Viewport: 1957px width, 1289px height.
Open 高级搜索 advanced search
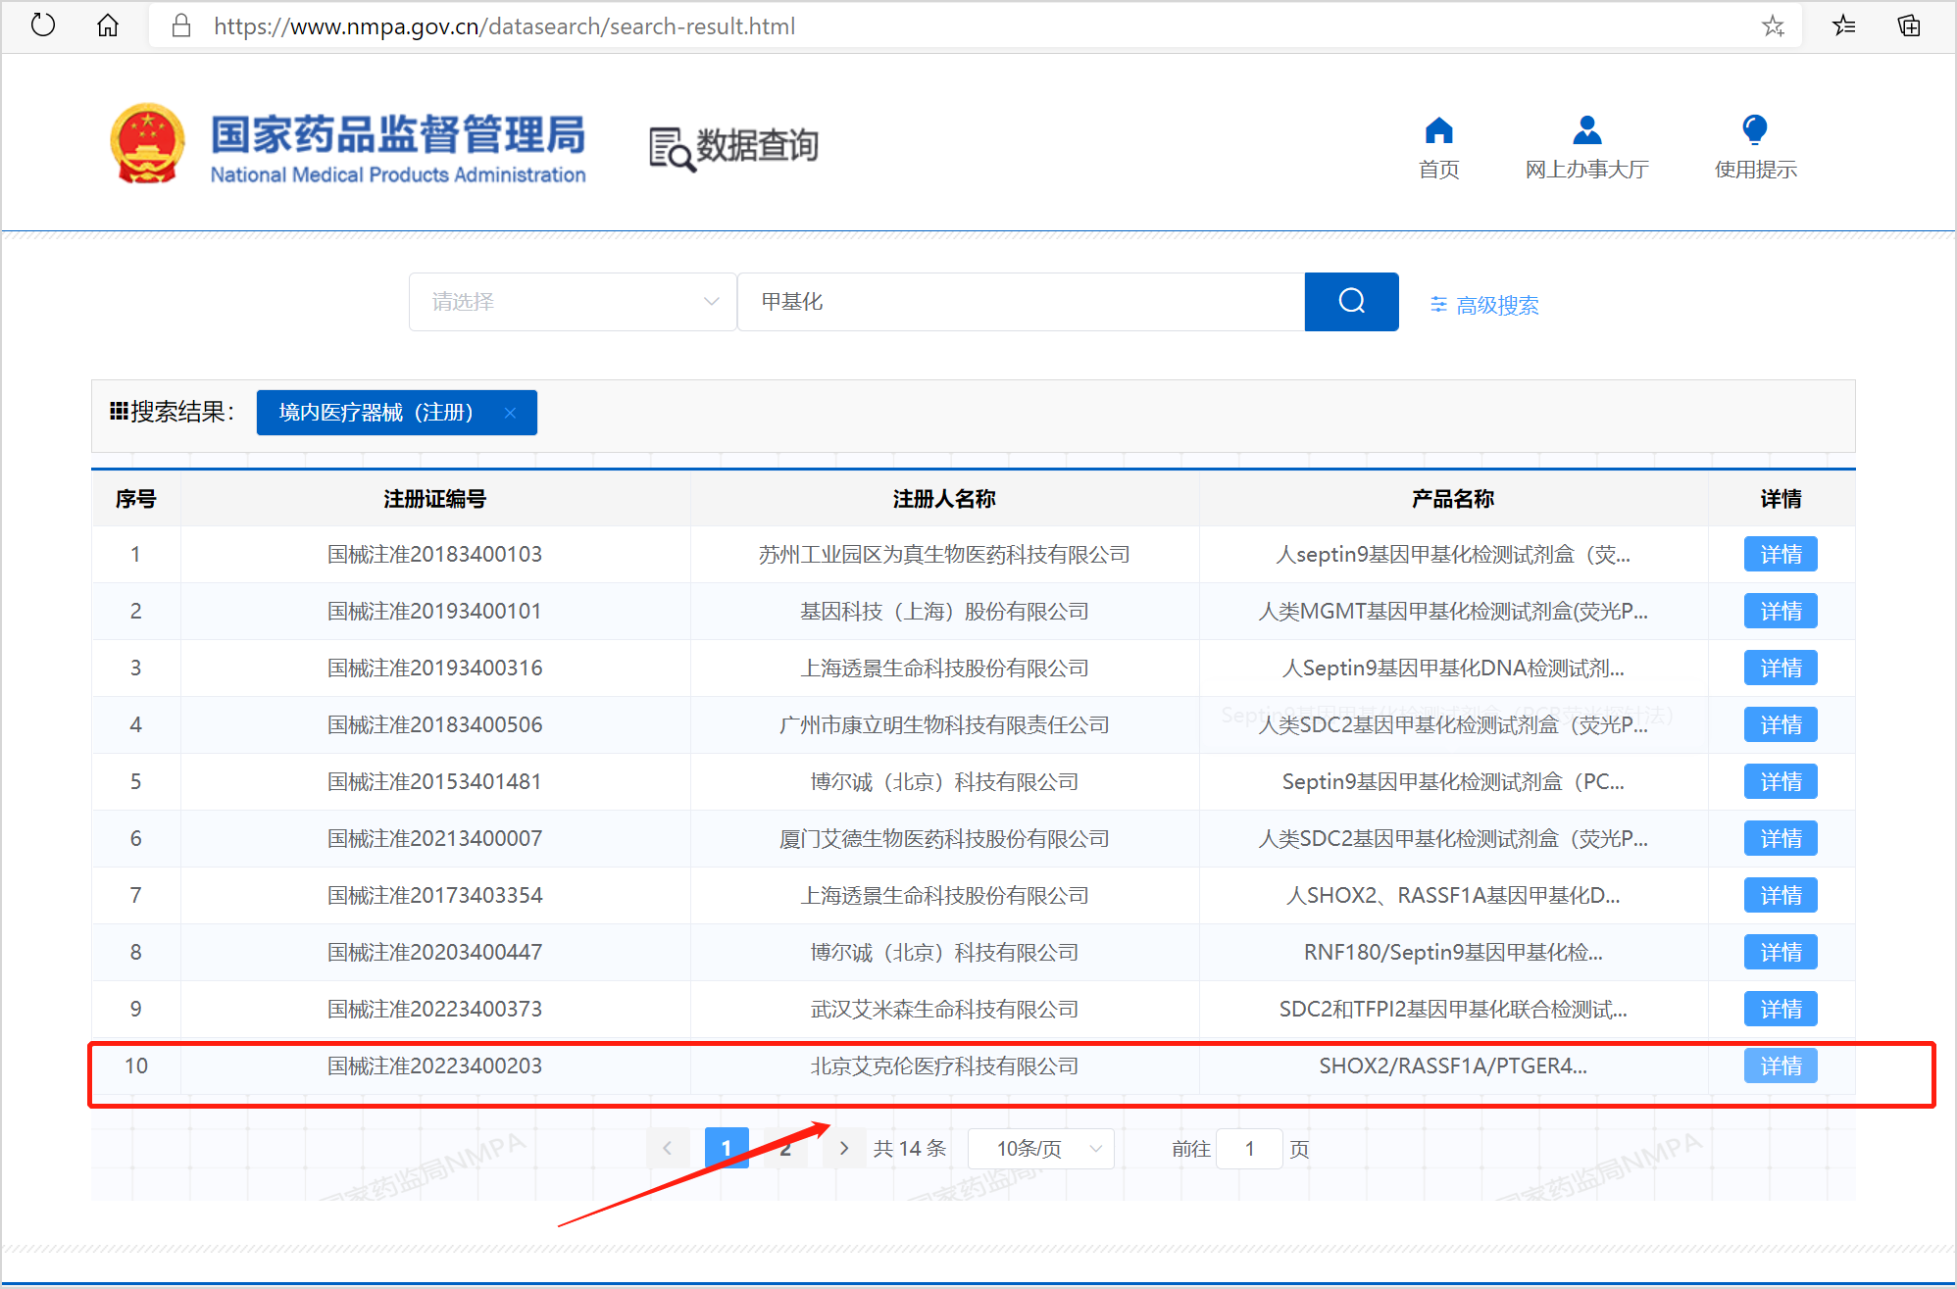click(x=1484, y=305)
